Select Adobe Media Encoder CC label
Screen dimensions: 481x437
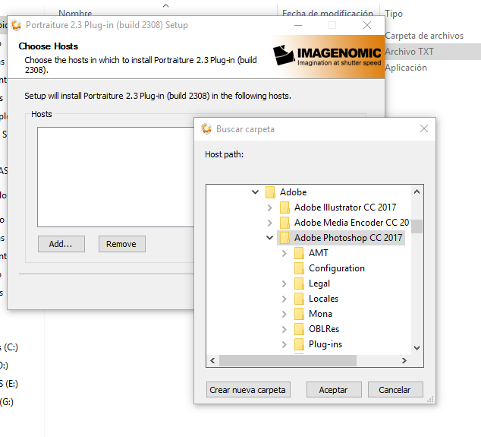pos(352,223)
